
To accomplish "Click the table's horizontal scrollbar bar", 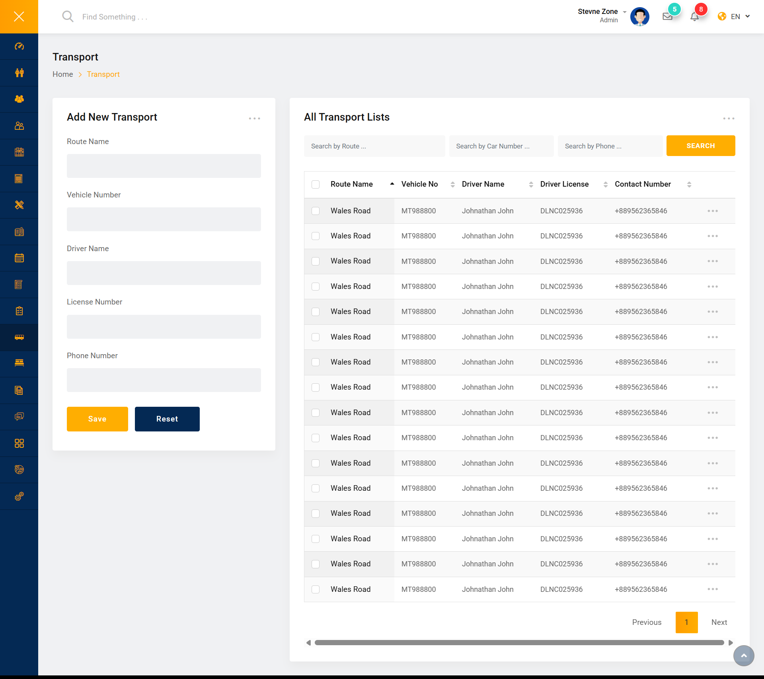I will 519,643.
